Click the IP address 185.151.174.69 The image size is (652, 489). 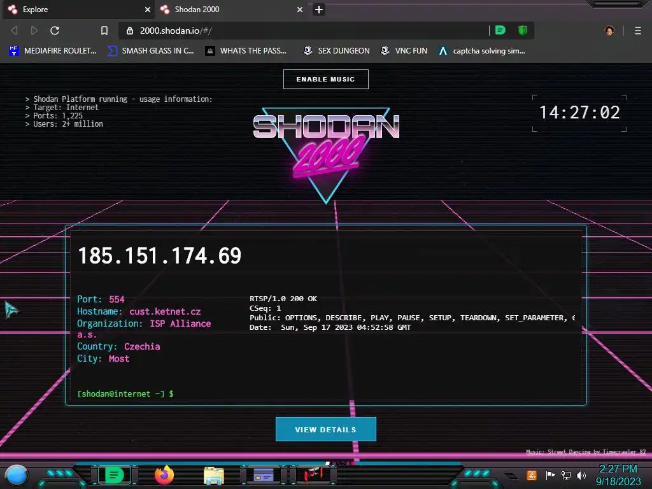click(160, 255)
